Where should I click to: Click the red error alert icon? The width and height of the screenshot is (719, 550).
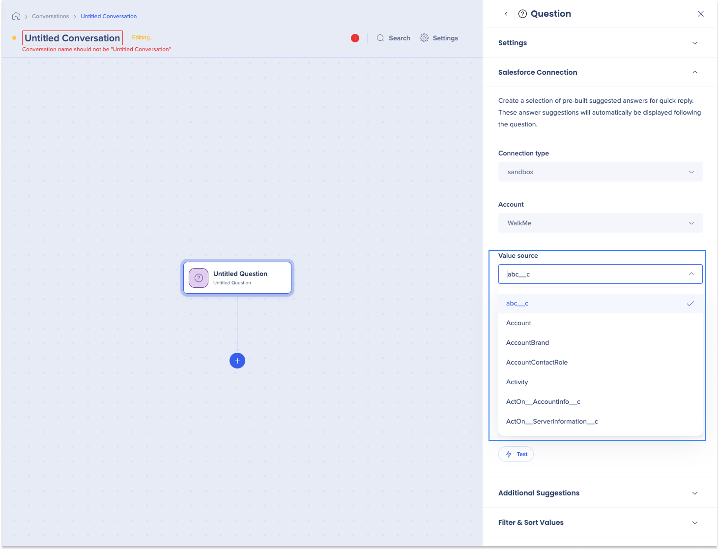coord(355,38)
